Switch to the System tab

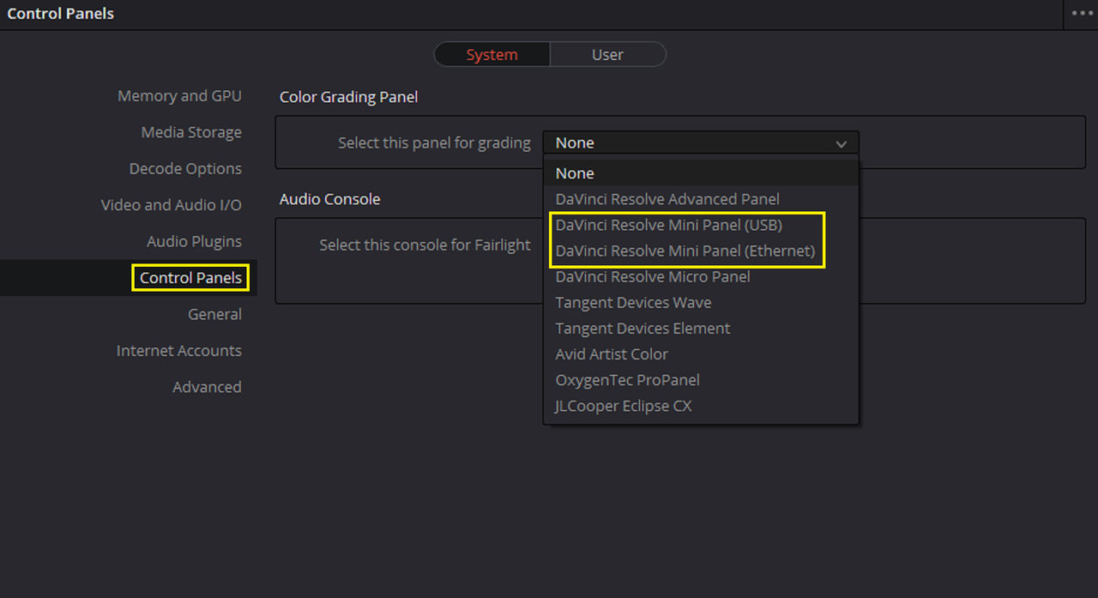(x=492, y=54)
